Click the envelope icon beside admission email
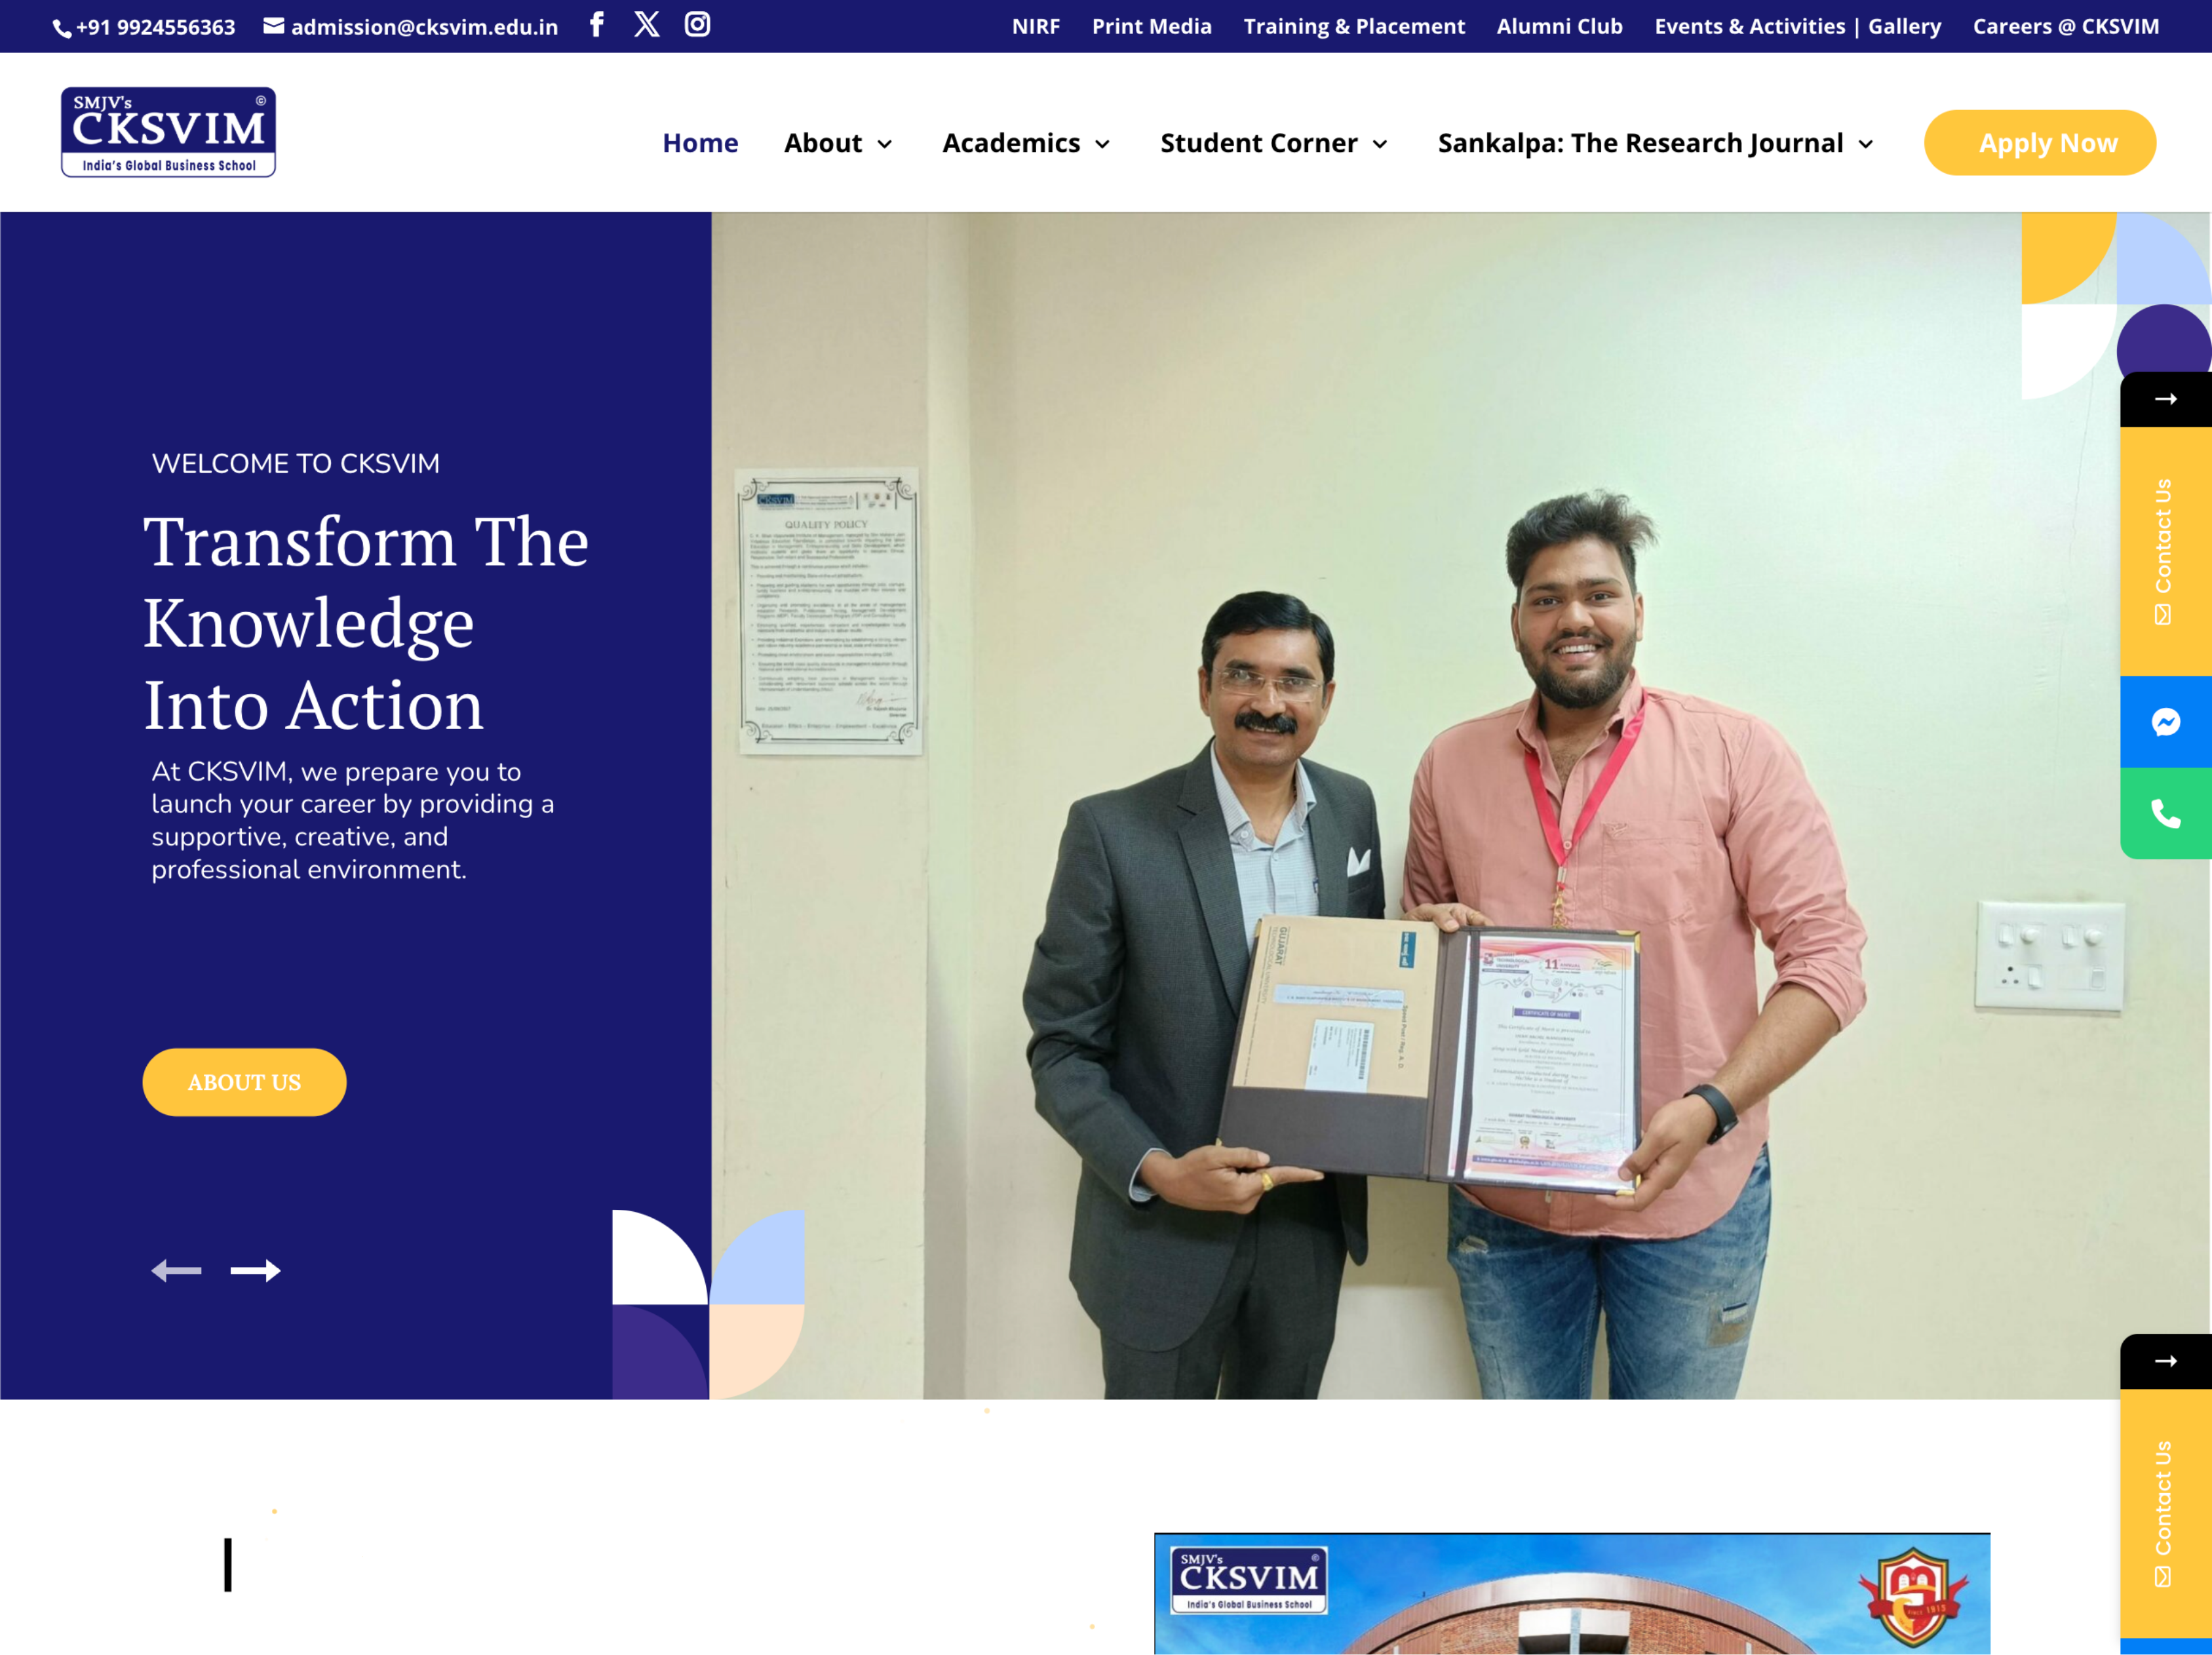The width and height of the screenshot is (2212, 1655). [x=274, y=26]
